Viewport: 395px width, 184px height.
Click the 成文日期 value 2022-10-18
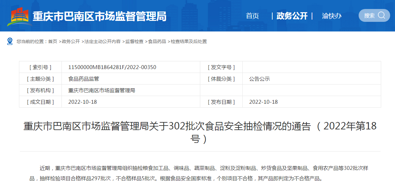83,102
